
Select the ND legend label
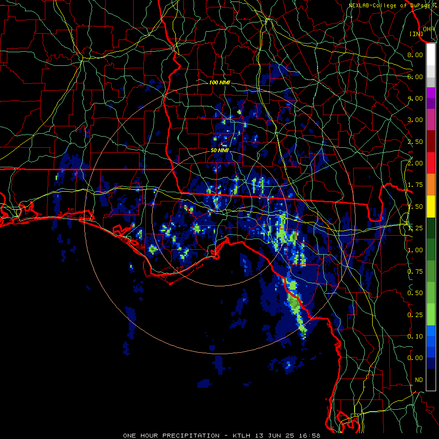(x=419, y=380)
